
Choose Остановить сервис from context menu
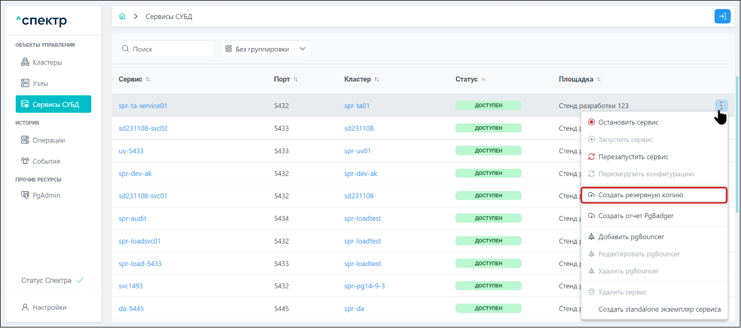[628, 122]
